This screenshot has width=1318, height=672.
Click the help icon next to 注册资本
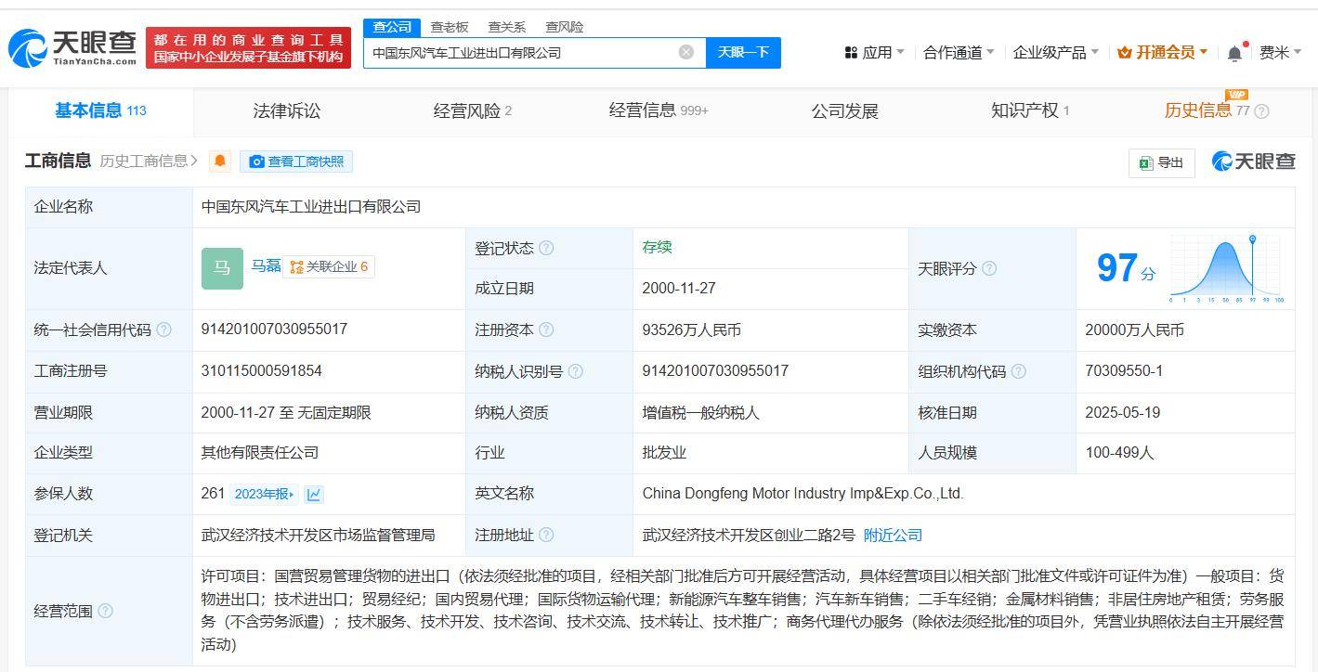pos(546,330)
